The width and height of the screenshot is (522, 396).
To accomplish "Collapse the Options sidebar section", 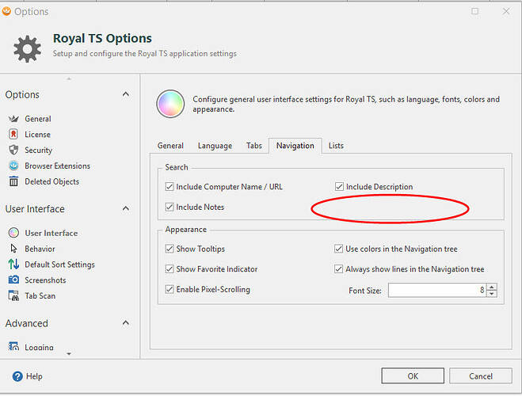I will click(x=126, y=94).
